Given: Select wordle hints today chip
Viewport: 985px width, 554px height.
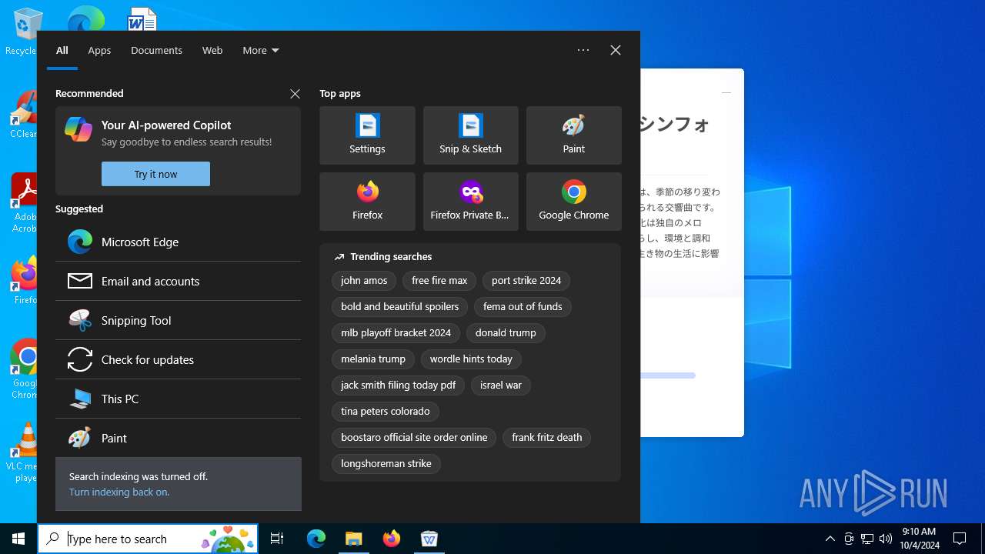Looking at the screenshot, I should (x=471, y=359).
